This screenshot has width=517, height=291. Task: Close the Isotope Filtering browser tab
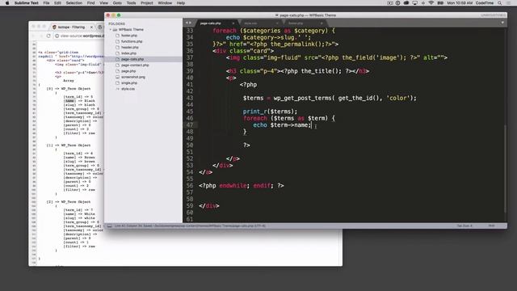click(91, 27)
